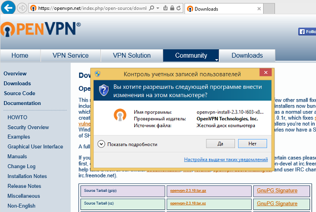Refresh the page with reload icon
The height and width of the screenshot is (212, 316).
pyautogui.click(x=179, y=8)
